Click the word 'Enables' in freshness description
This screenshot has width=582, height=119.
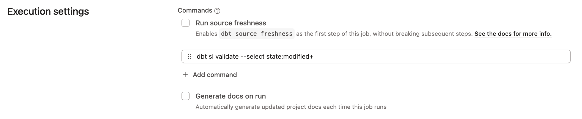pos(206,34)
